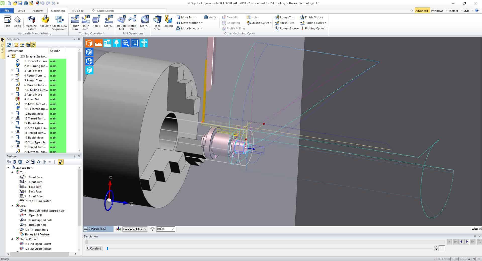Toggle the highlighted icon in Features toolbar
This screenshot has width=482, height=261.
[61, 162]
